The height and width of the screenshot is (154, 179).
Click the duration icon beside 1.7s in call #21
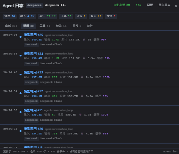point(80,115)
